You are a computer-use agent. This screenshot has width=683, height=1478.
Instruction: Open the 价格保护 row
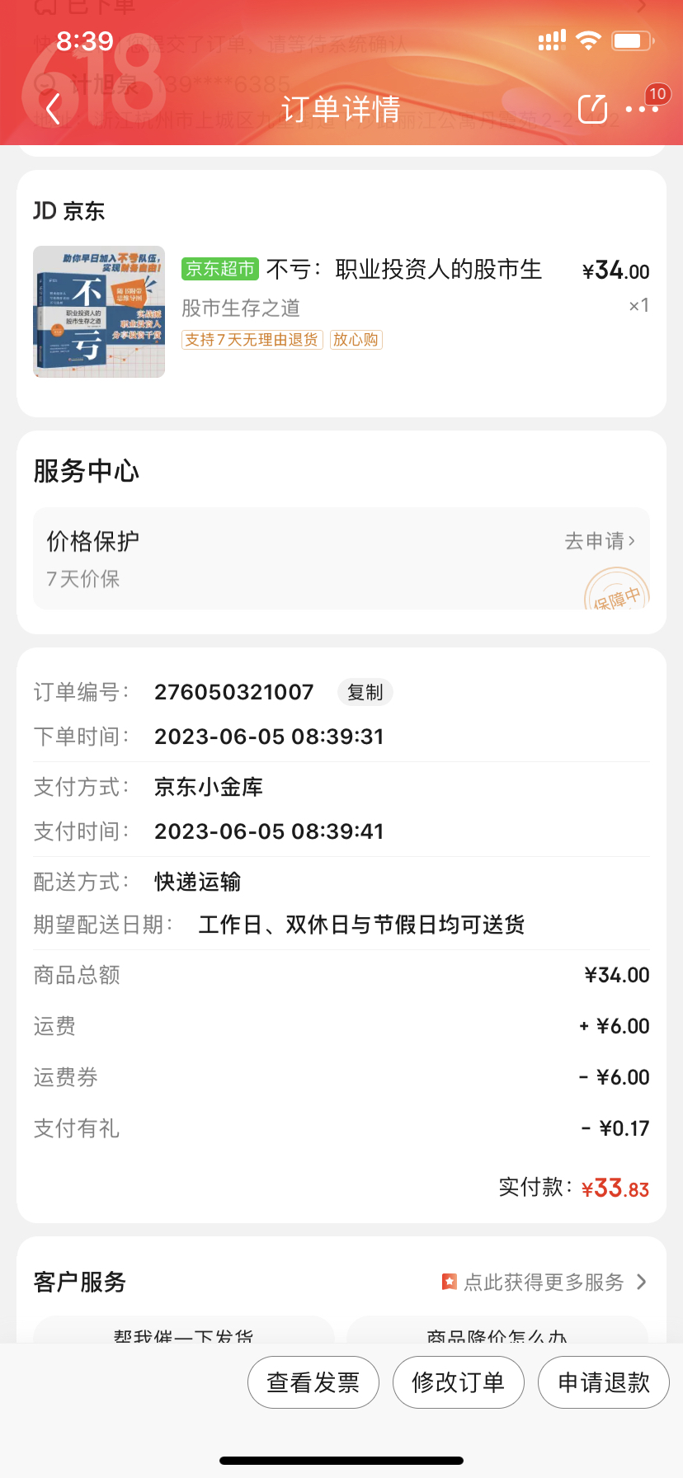[x=247, y=558]
